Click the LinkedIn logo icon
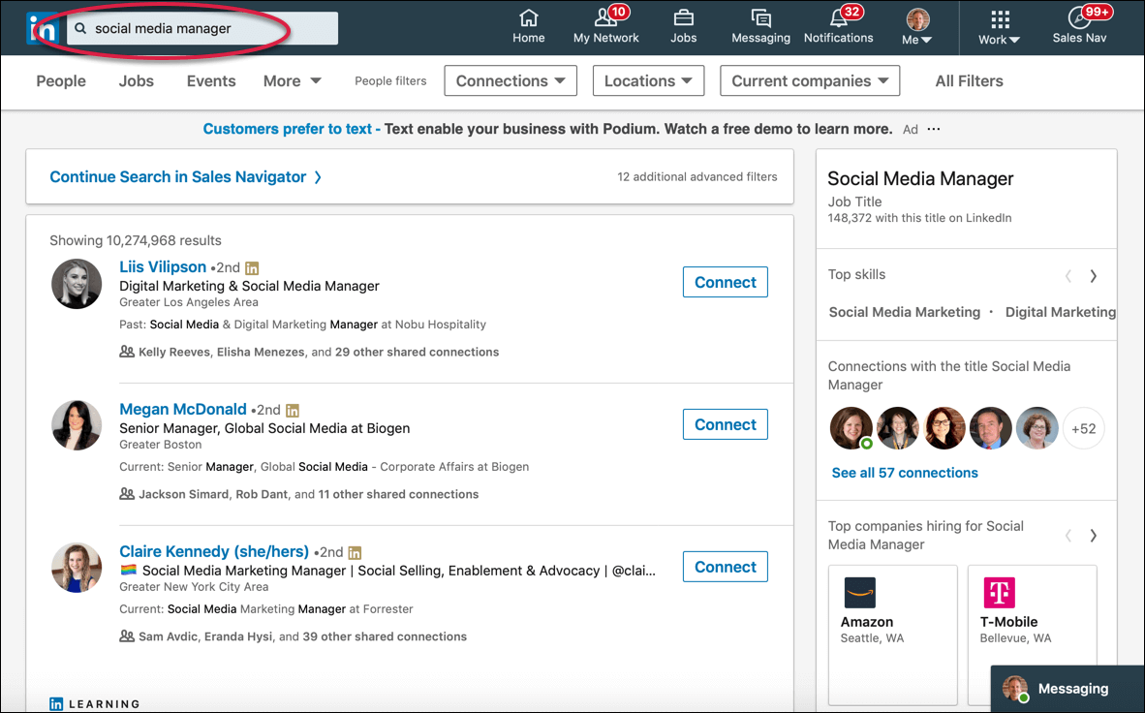 pyautogui.click(x=43, y=28)
